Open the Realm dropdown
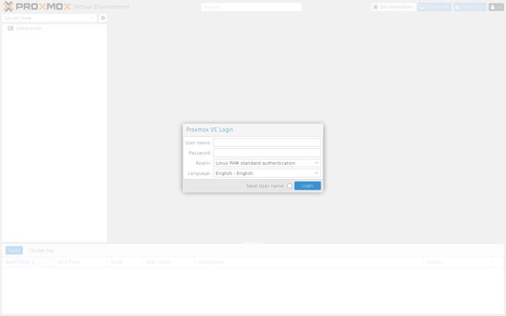 (266, 163)
